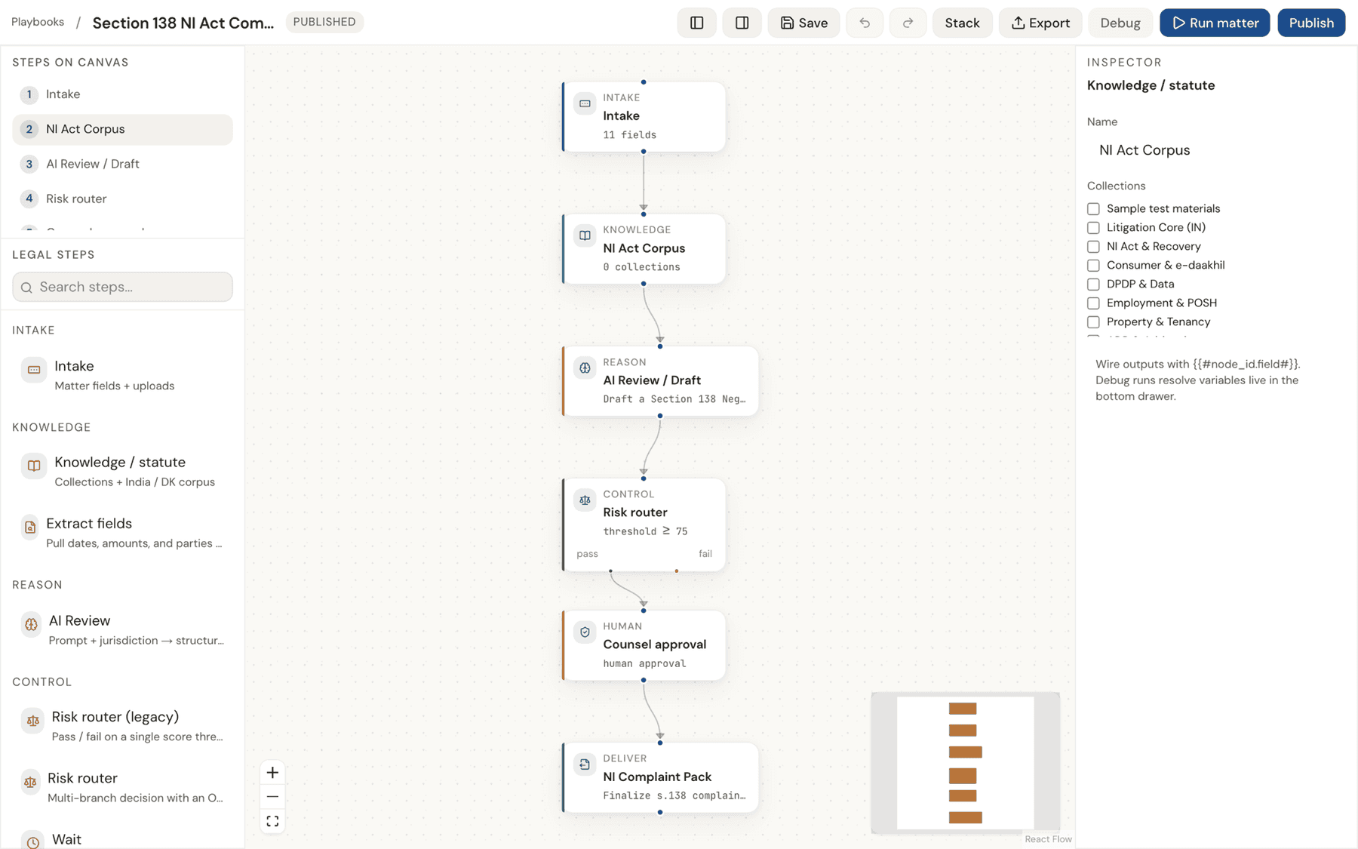Click the React Flow attribution link

click(x=1048, y=839)
